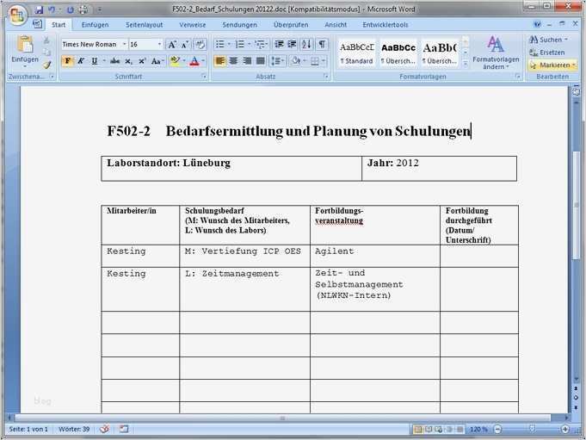Viewport: 586px width, 440px height.
Task: Open the Entwicklertools tab
Action: coord(386,25)
